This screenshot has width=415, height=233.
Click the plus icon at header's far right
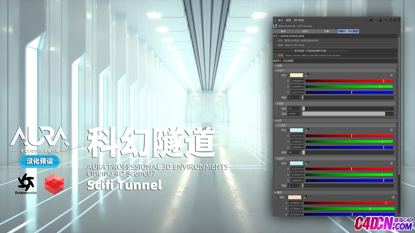[x=399, y=20]
